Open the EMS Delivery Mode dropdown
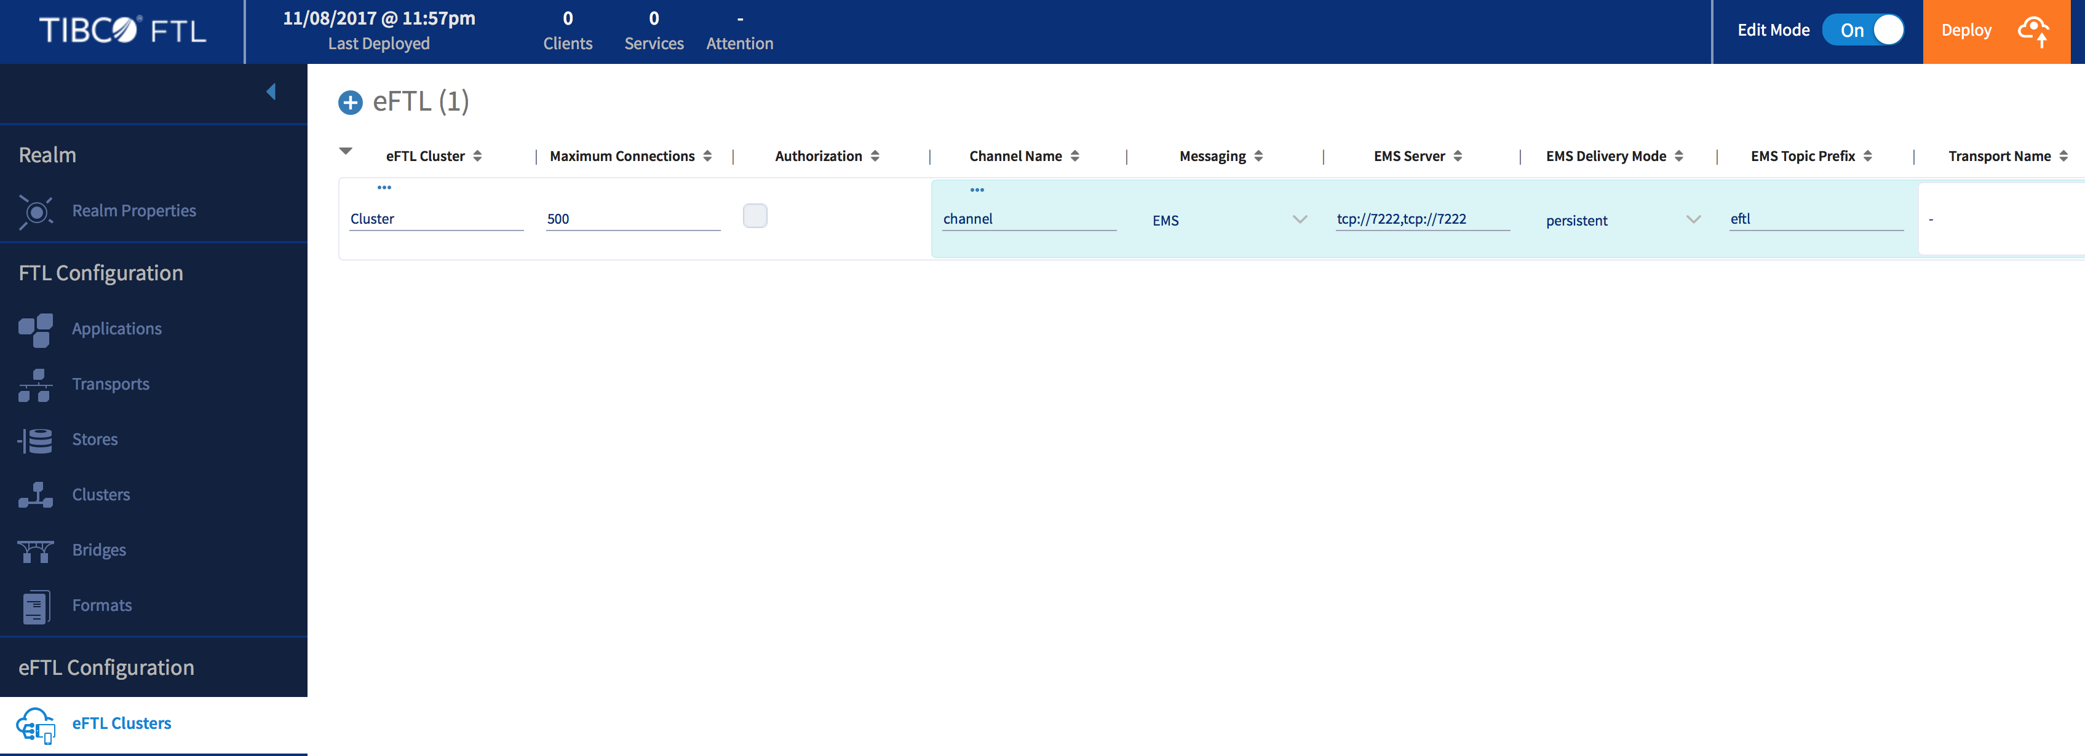2085x756 pixels. point(1693,219)
